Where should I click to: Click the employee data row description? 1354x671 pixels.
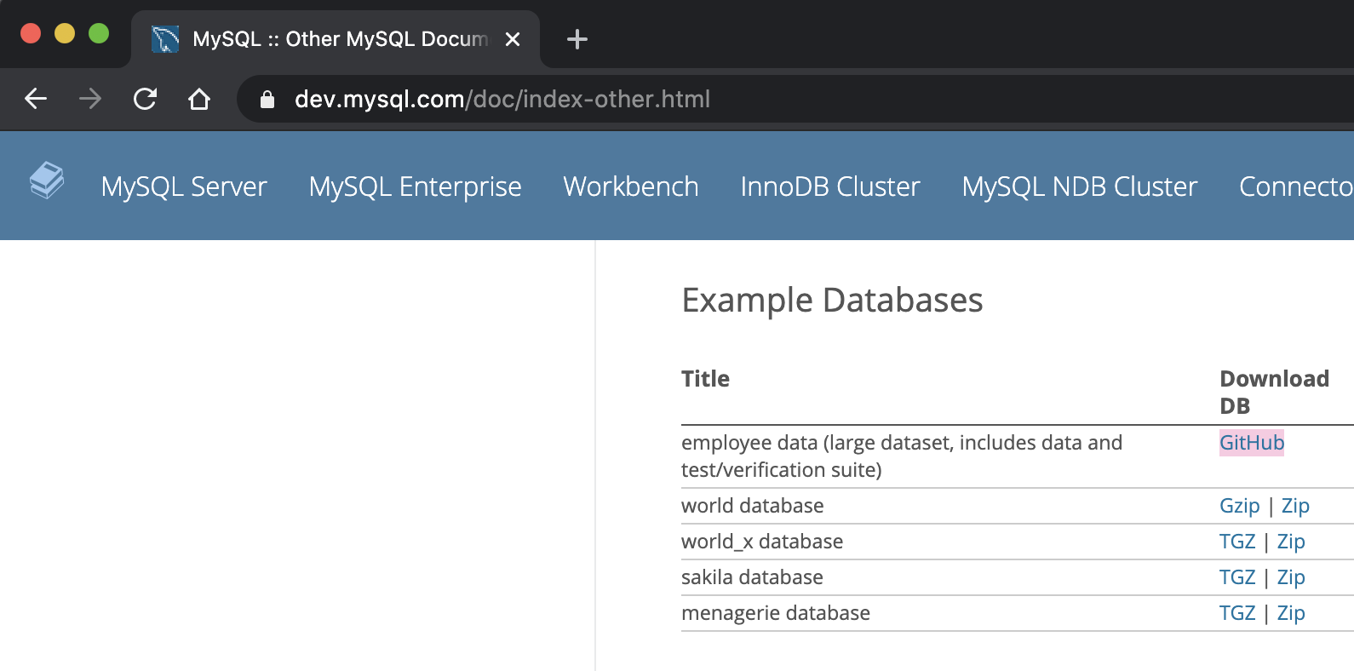coord(902,456)
